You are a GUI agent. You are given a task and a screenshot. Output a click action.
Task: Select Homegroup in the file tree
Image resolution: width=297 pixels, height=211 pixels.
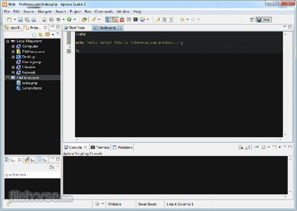31,62
